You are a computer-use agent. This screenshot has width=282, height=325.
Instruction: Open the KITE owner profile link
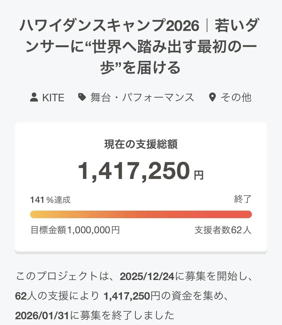point(53,98)
